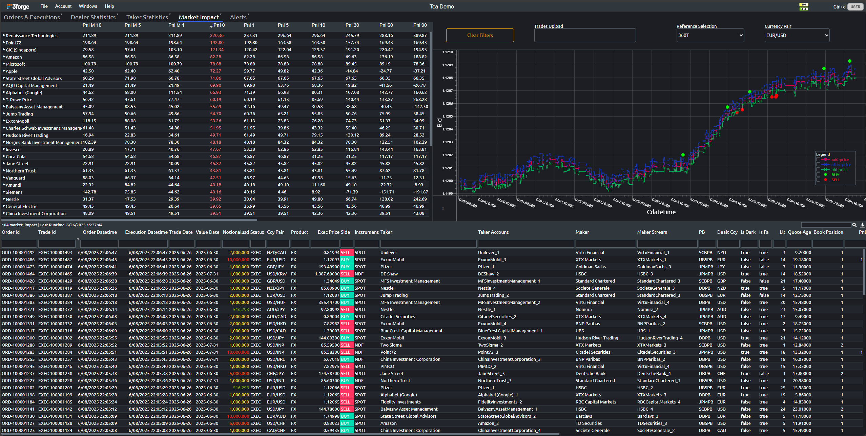The height and width of the screenshot is (436, 866).
Task: Open the Account menu
Action: (x=63, y=6)
